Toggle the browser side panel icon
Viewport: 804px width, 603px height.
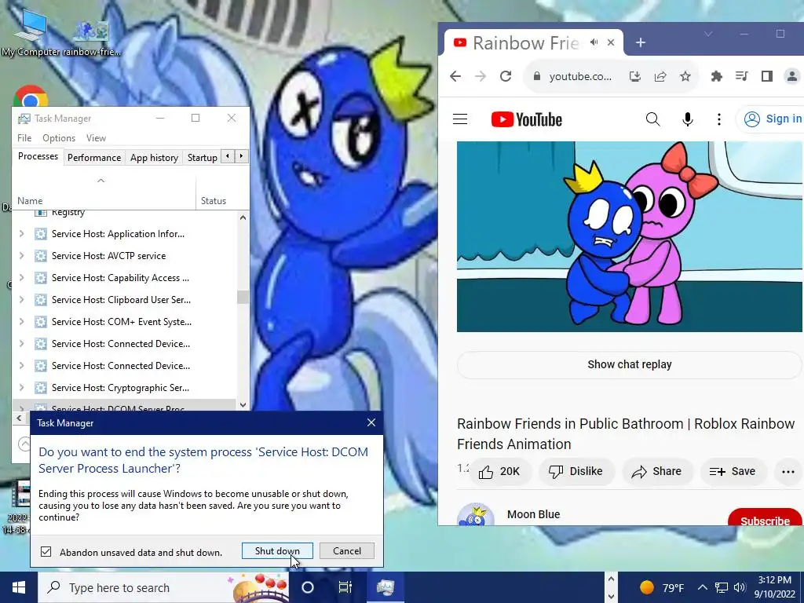pos(766,76)
